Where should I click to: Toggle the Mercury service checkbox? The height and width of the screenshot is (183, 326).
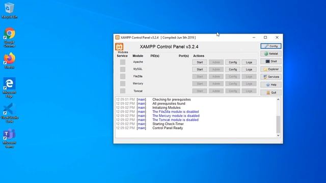point(123,83)
